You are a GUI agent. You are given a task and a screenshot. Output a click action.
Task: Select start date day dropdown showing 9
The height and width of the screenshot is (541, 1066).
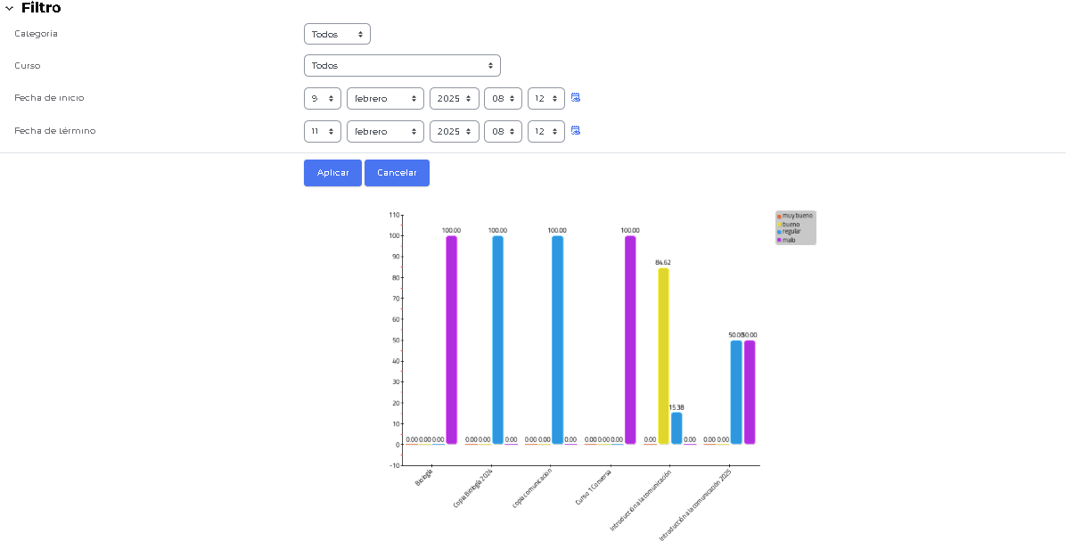tap(322, 99)
